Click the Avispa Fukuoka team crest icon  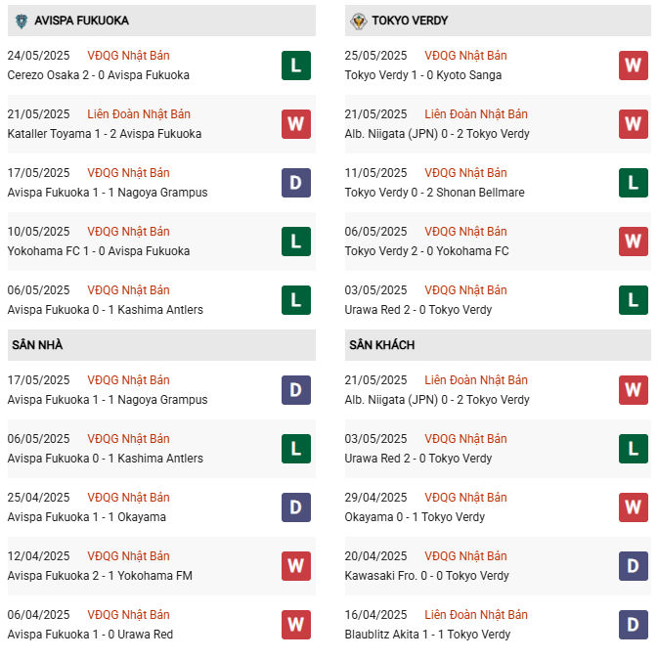[22, 21]
